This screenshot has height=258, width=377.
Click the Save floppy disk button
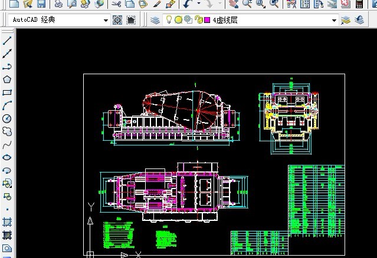(41, 4)
